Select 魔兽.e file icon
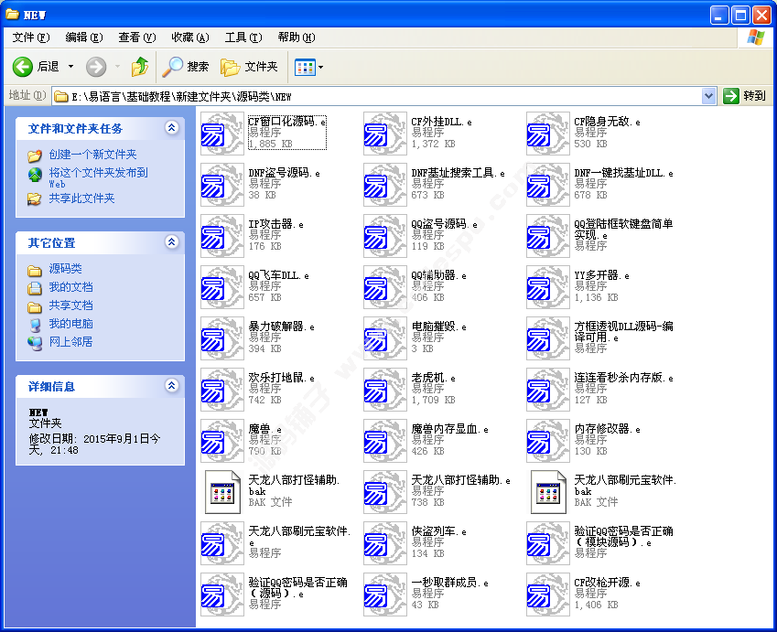The width and height of the screenshot is (777, 632). (x=222, y=441)
